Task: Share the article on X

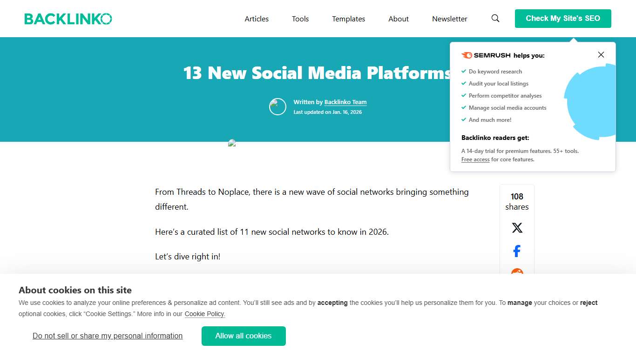Action: pos(517,227)
